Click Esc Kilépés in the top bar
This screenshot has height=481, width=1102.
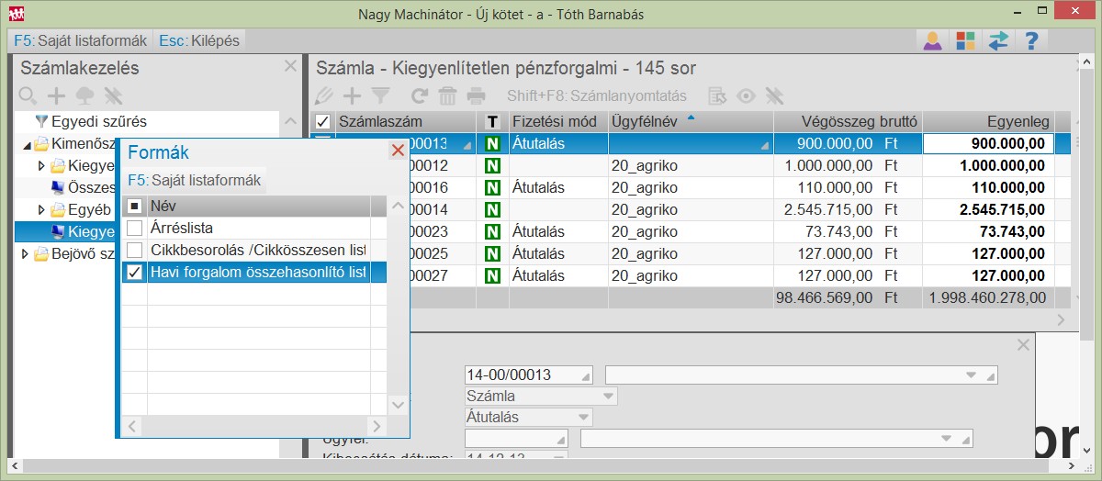click(x=199, y=41)
